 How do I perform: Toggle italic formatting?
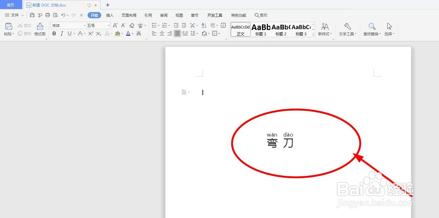point(62,34)
